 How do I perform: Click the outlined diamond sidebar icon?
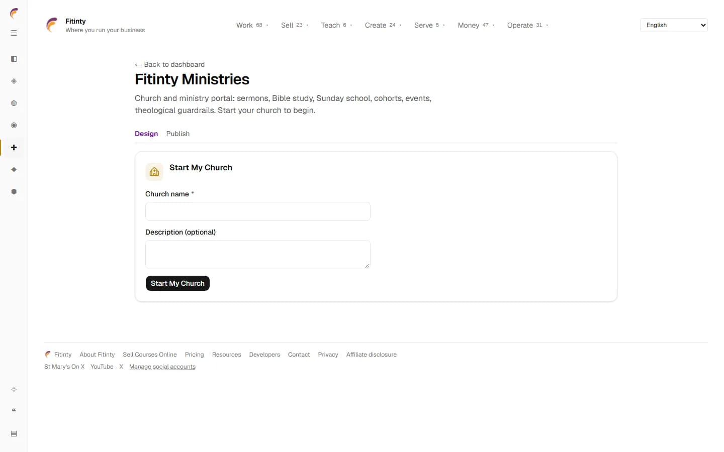[x=14, y=81]
